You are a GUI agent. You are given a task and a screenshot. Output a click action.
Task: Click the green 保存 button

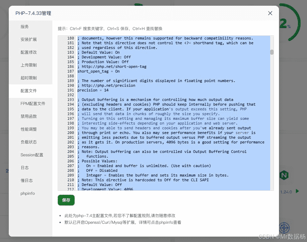(x=66, y=200)
